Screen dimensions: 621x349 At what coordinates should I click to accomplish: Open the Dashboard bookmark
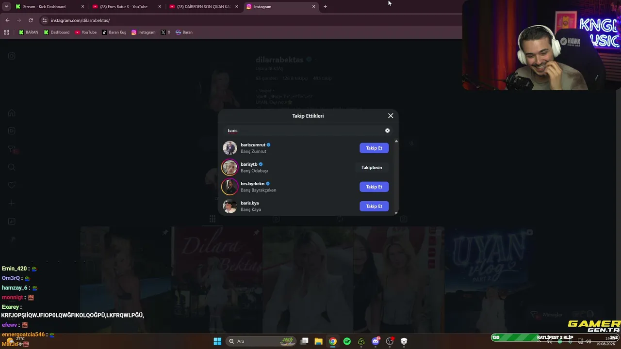coord(57,32)
